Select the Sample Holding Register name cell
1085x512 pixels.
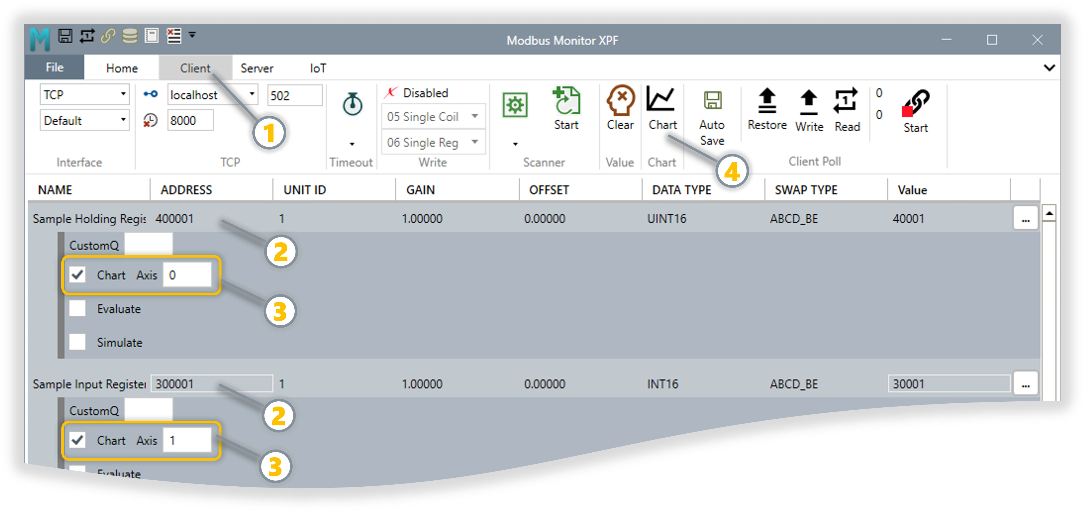pyautogui.click(x=89, y=219)
